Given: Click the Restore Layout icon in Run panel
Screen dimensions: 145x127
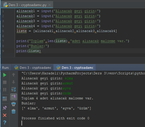Looking at the screenshot, I should click(x=5, y=99).
